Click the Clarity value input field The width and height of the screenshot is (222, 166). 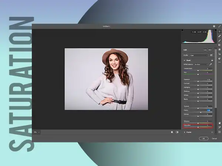coord(209,110)
